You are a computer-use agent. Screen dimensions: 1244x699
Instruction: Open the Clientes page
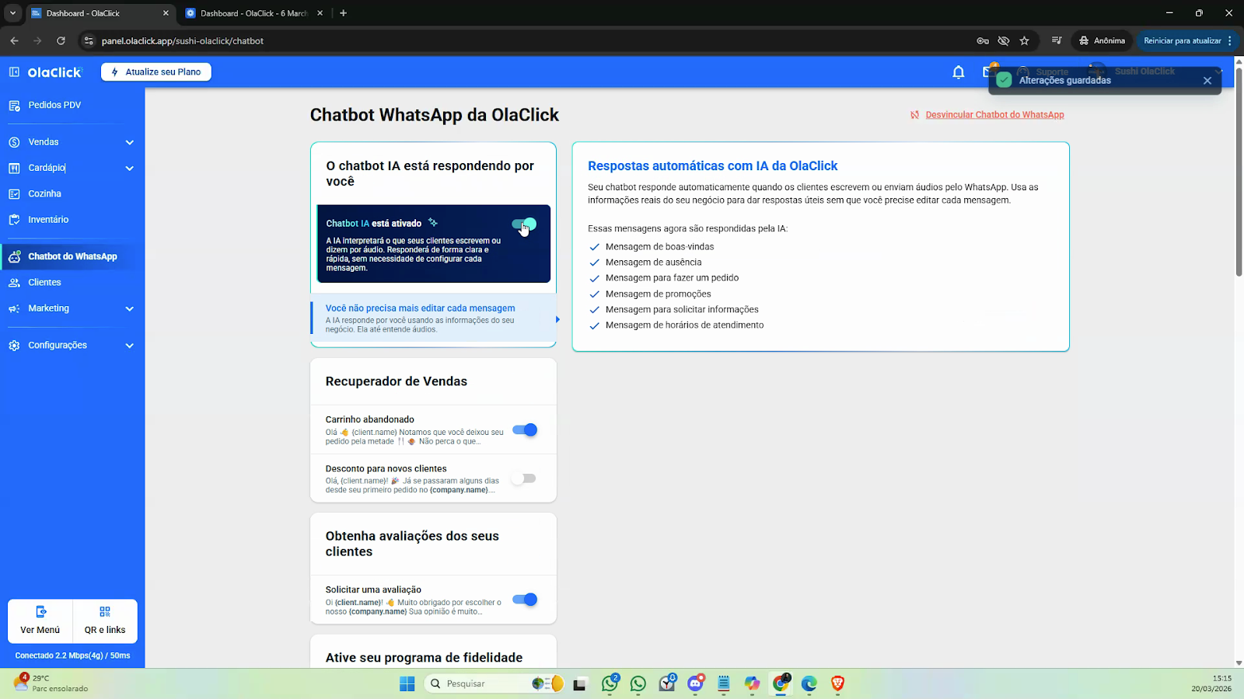click(44, 283)
